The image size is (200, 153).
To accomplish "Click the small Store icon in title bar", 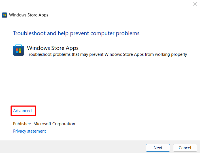I will pyautogui.click(x=5, y=15).
